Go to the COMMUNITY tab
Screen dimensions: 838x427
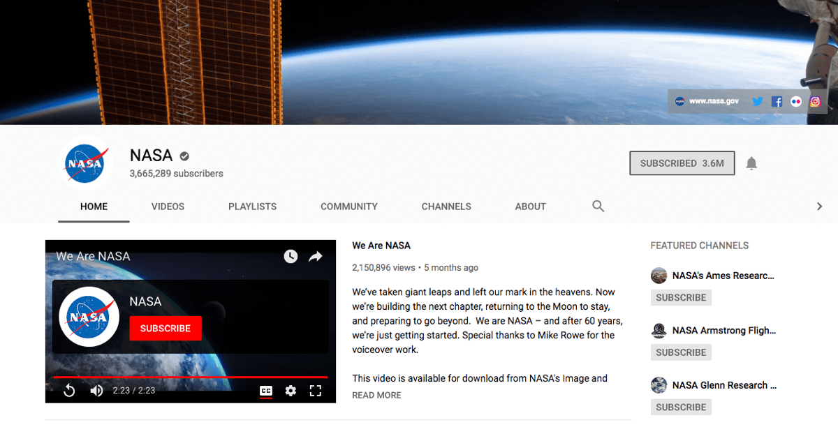click(349, 207)
